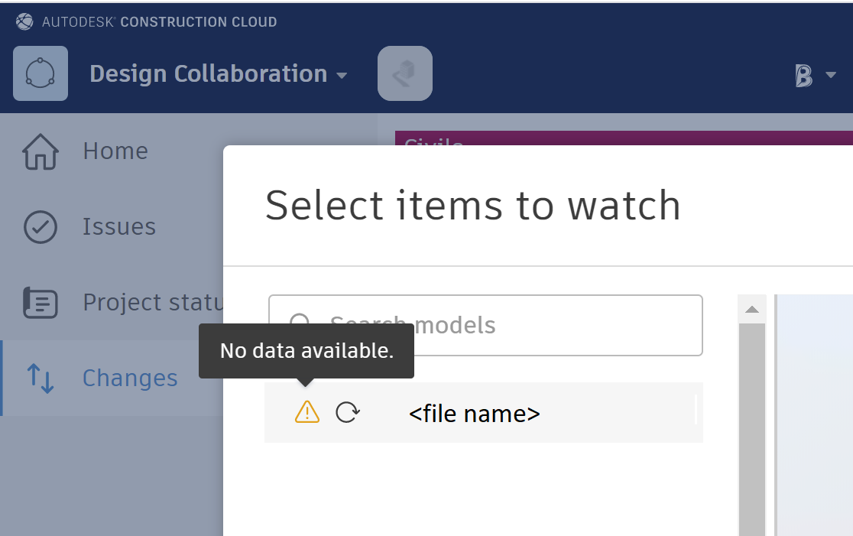The height and width of the screenshot is (536, 853).
Task: Click the Design Collaboration module icon
Action: (40, 73)
